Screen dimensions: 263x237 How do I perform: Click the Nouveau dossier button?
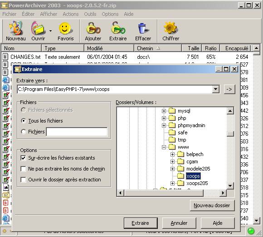[x=212, y=205]
